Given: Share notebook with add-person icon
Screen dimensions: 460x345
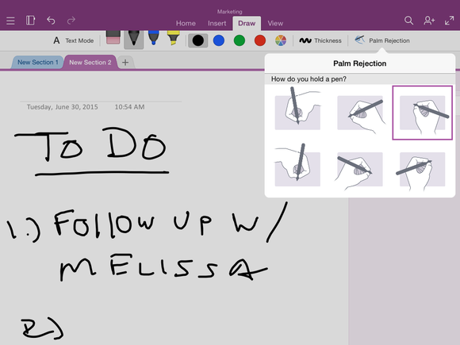Looking at the screenshot, I should tap(429, 21).
